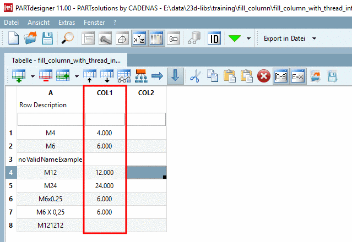Open the Datei menu

[x=11, y=23]
